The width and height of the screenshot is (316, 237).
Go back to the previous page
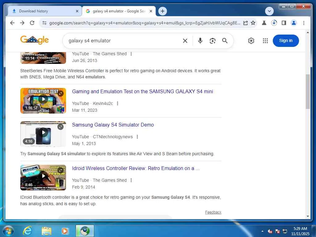tap(12, 23)
